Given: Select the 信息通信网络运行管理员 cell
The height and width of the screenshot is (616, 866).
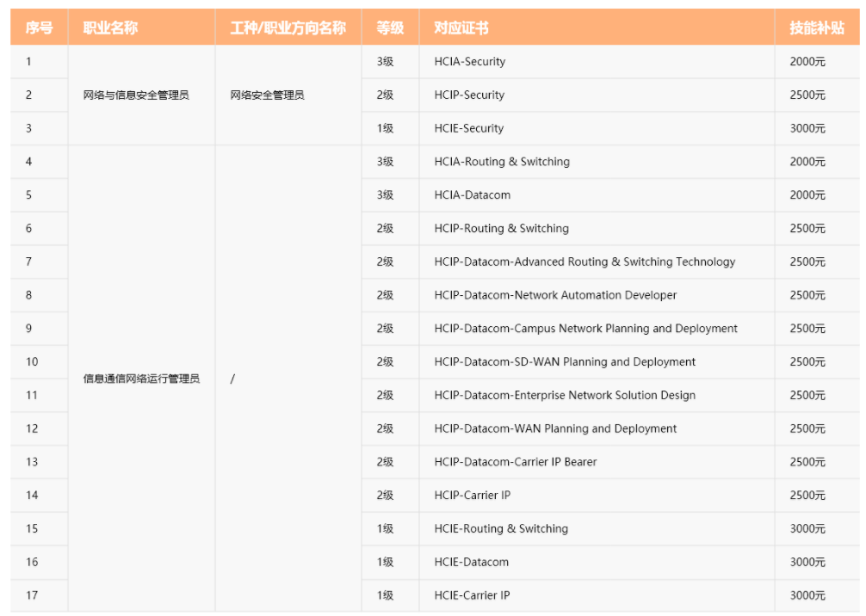Looking at the screenshot, I should (141, 379).
